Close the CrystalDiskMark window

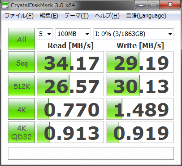tap(170, 5)
